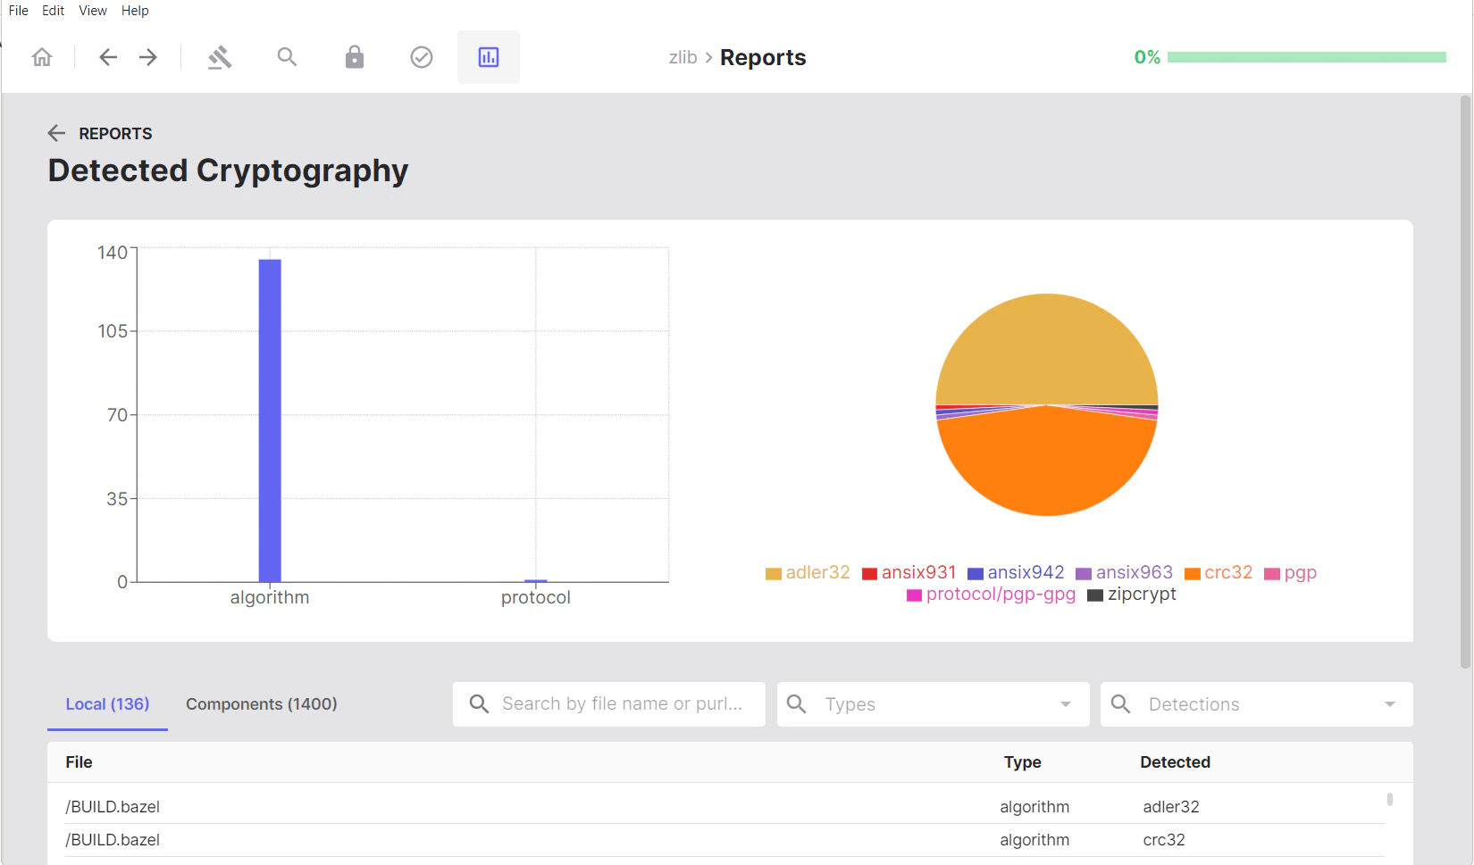The width and height of the screenshot is (1474, 865).
Task: Toggle the ansix942 legend entry
Action: (x=1017, y=573)
